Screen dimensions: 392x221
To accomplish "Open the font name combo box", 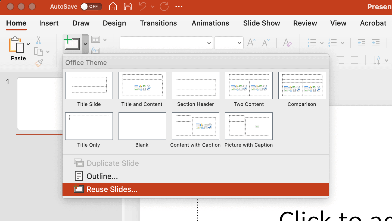I will pos(166,43).
